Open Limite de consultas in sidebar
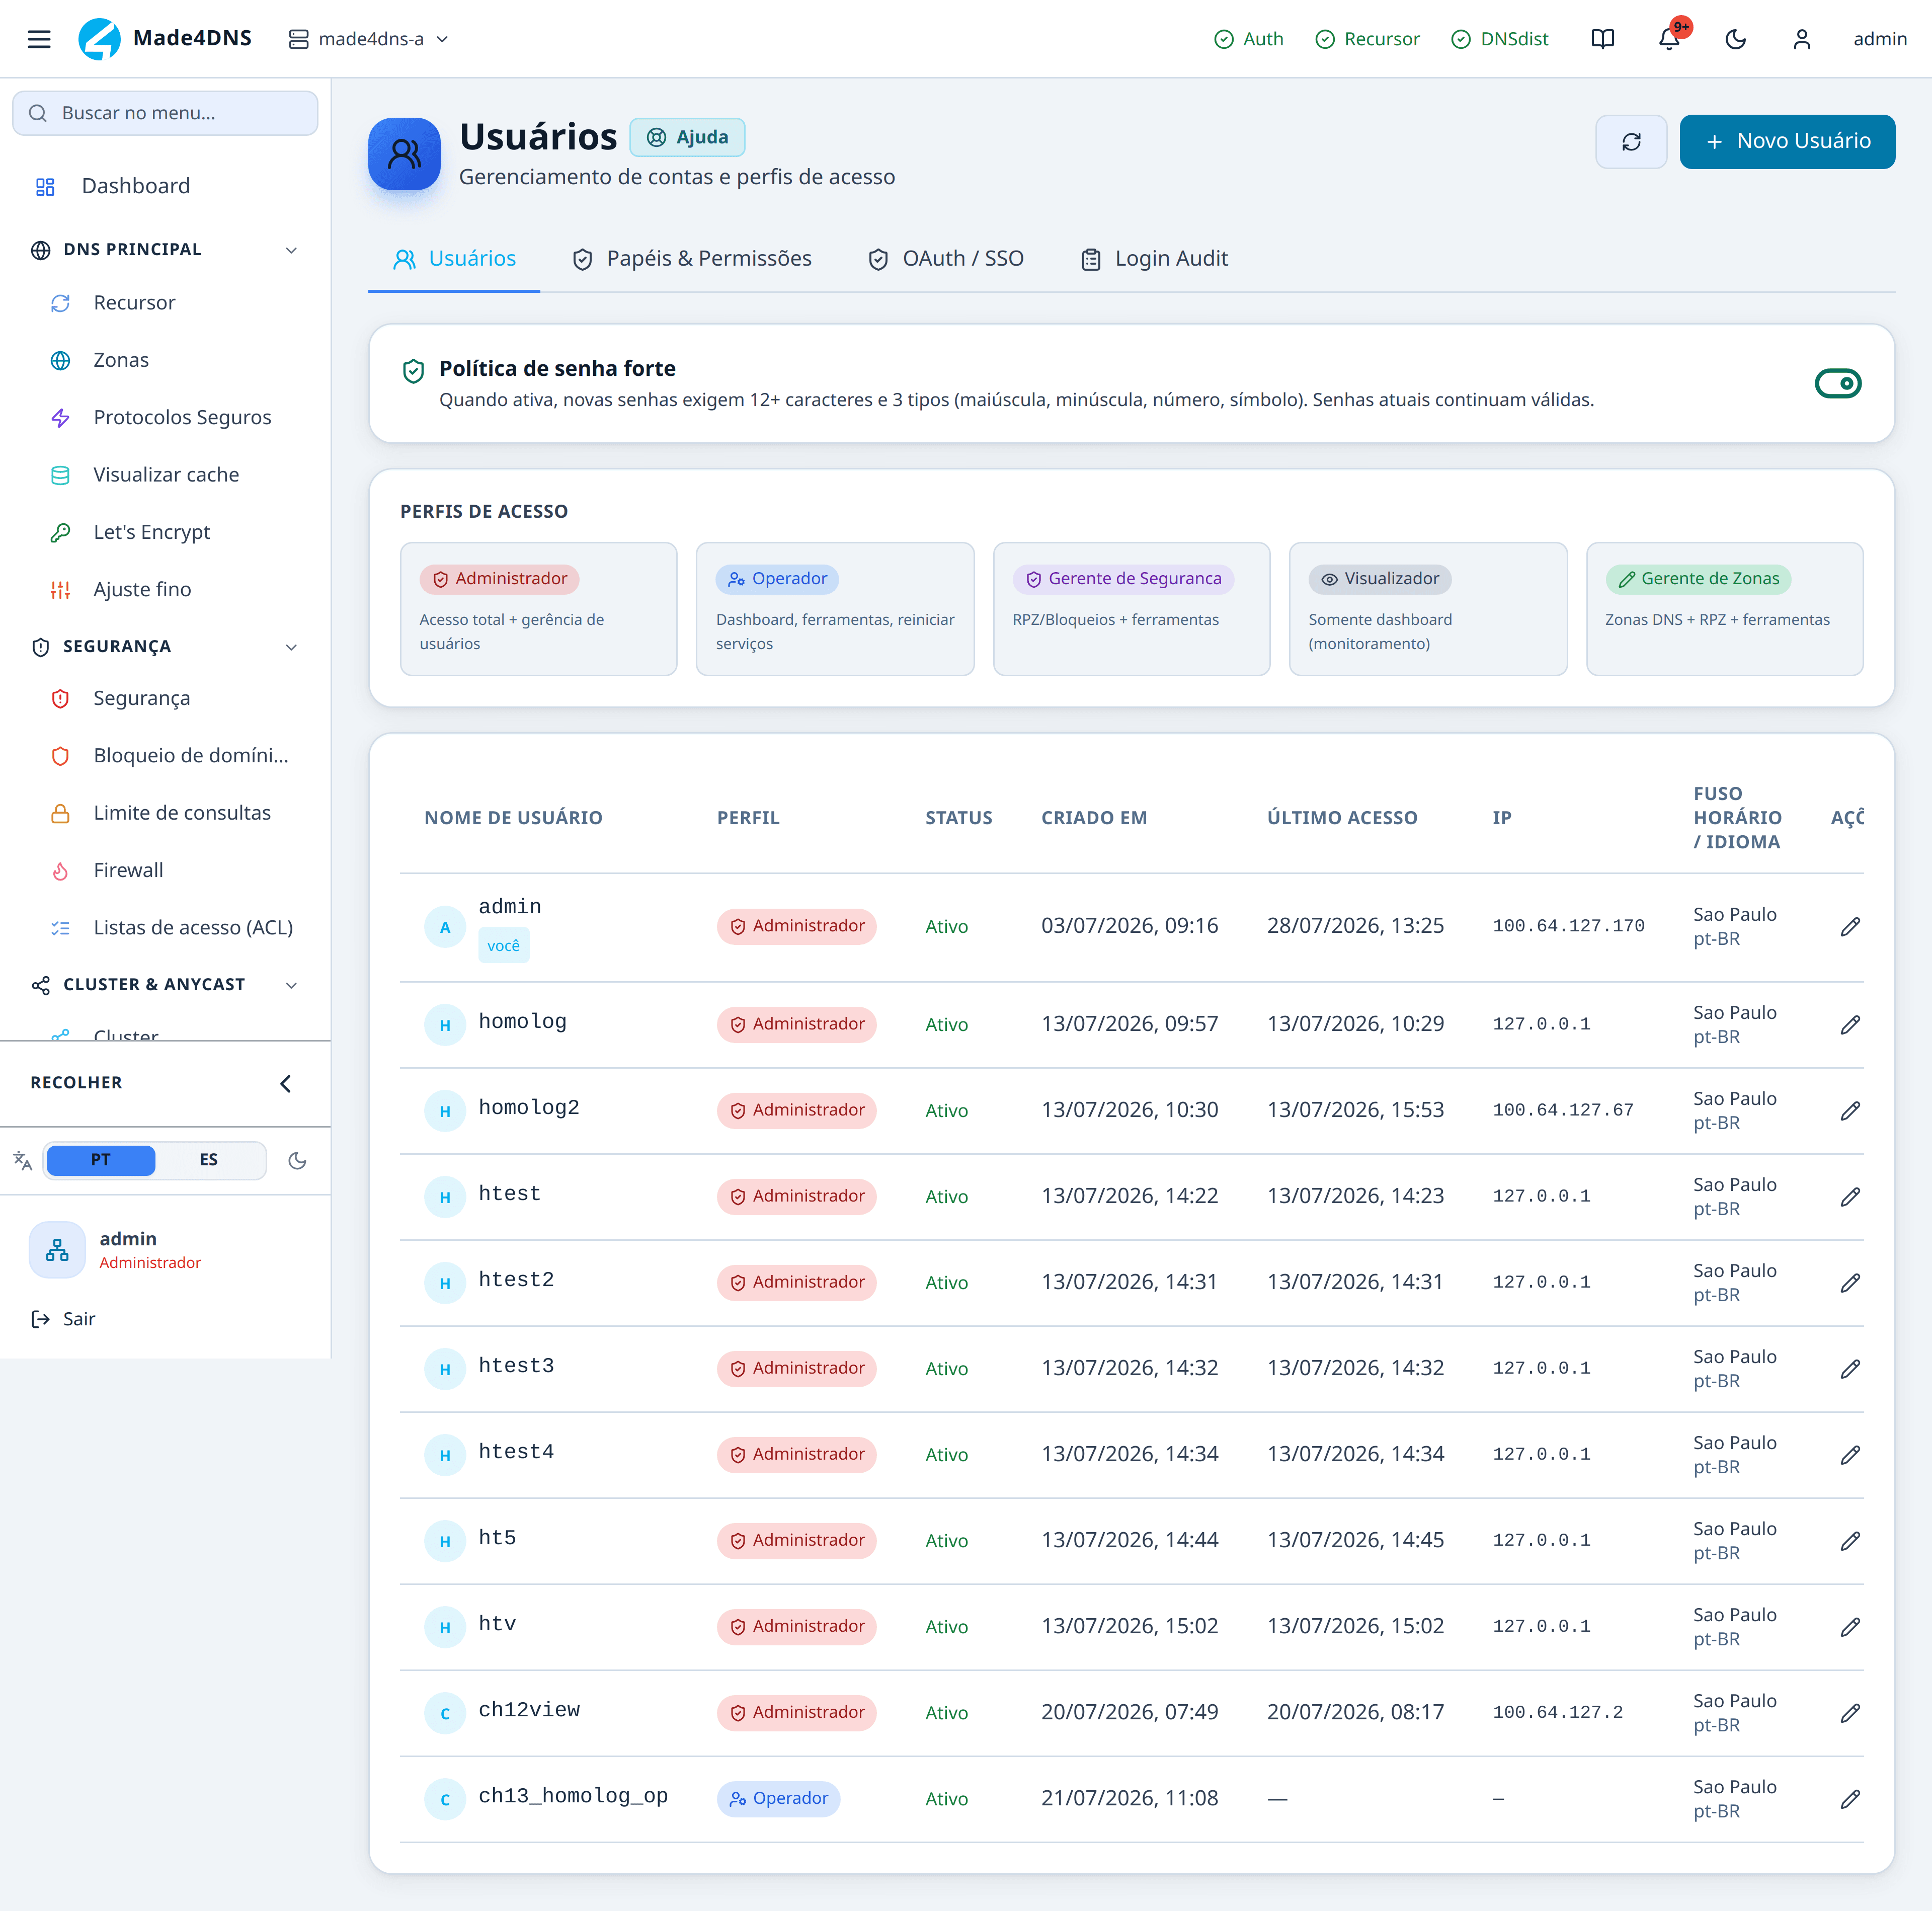The width and height of the screenshot is (1932, 1911). click(165, 813)
